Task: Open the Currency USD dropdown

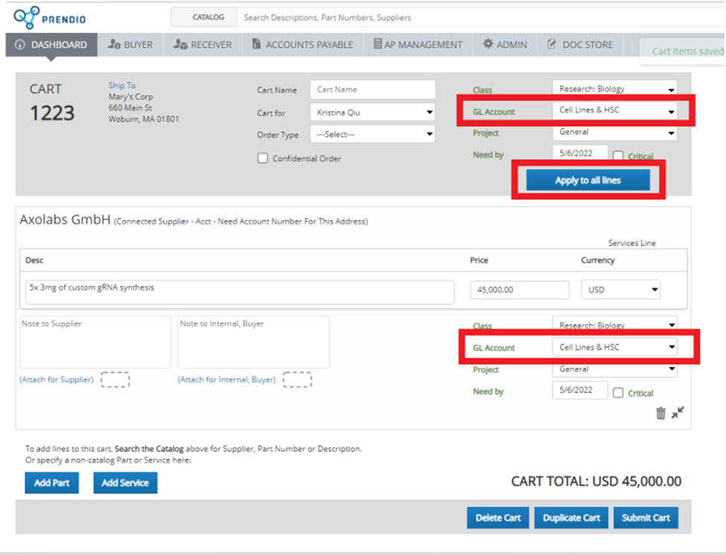Action: coord(620,289)
